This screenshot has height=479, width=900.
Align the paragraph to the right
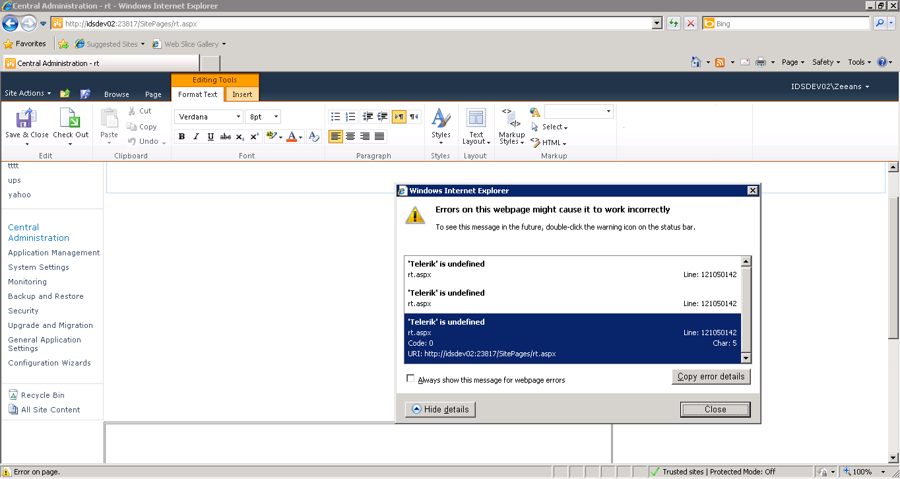pos(365,137)
